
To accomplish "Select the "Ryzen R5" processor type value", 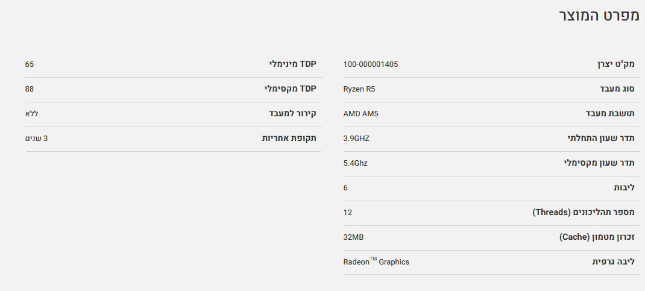I will (359, 89).
